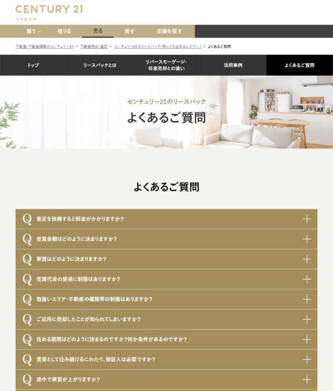Follow the センチュリー21のリースバック breadcrumb link
Image resolution: width=333 pixels, height=391 pixels.
pos(157,47)
